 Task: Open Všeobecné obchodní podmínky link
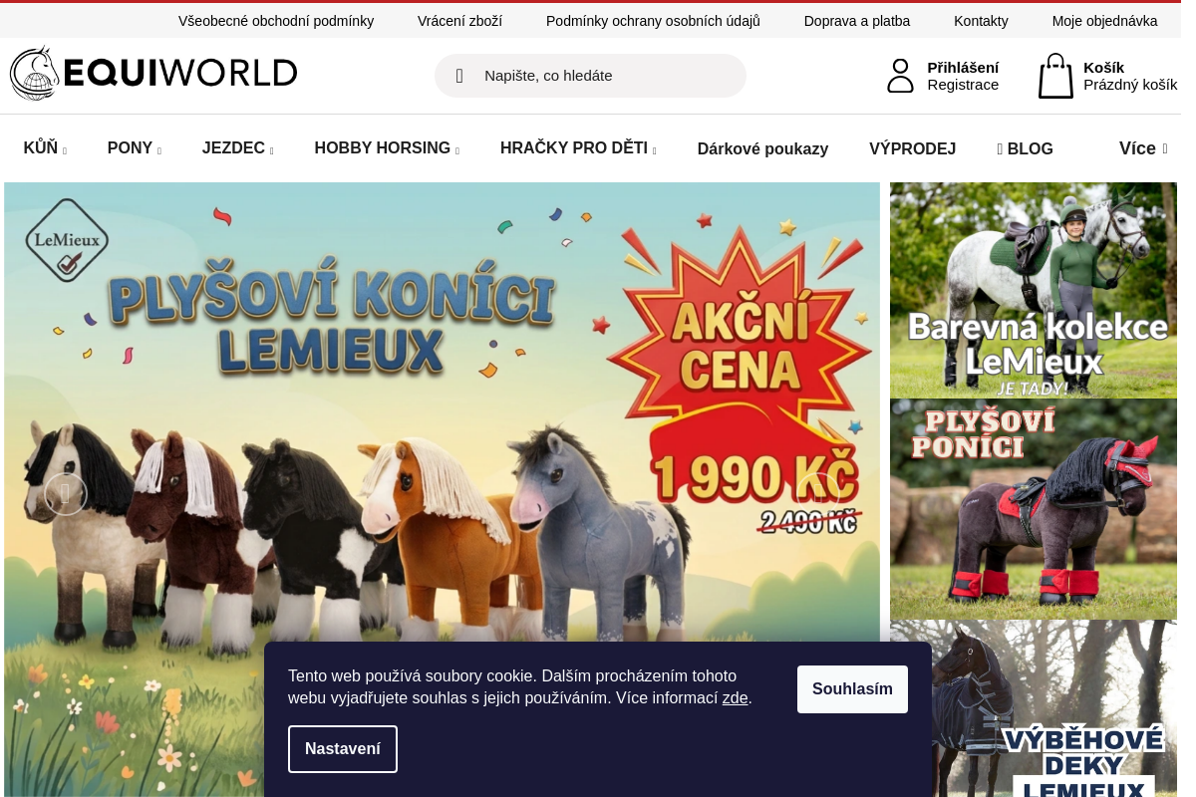[276, 21]
